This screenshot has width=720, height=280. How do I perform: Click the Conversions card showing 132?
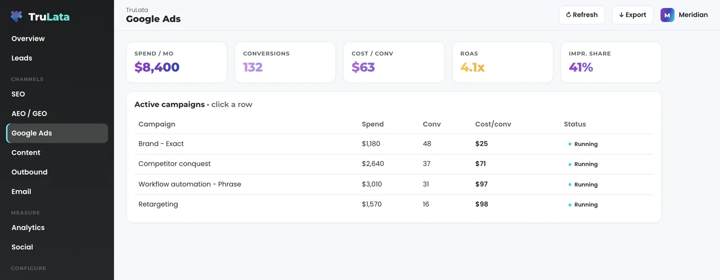285,62
